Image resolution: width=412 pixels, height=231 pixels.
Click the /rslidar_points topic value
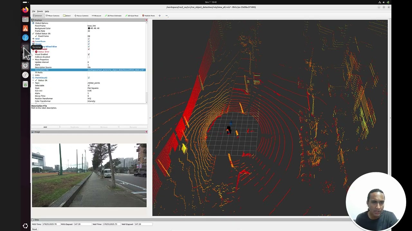coord(94,83)
